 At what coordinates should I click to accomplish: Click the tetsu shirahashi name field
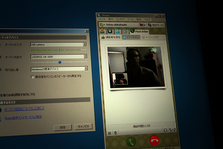[117, 25]
